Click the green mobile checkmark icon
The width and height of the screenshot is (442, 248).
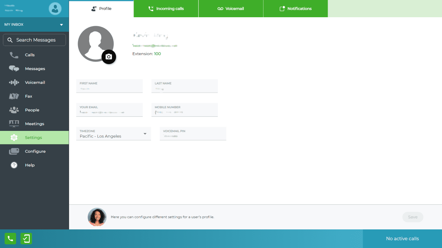26,239
